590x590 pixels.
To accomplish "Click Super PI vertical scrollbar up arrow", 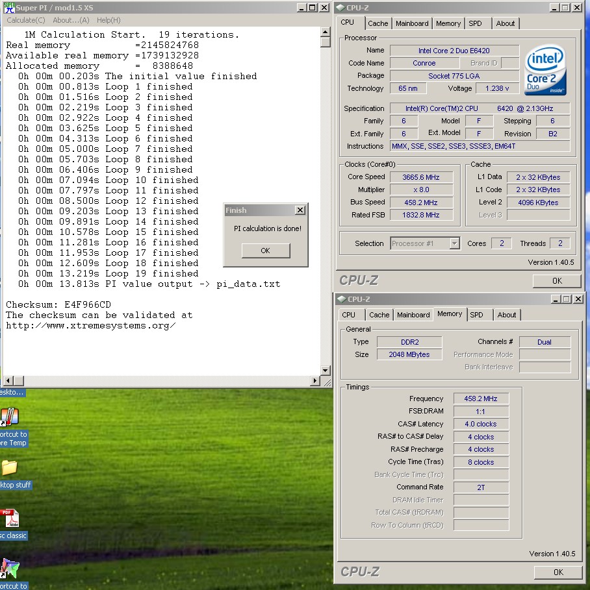I will click(x=326, y=32).
